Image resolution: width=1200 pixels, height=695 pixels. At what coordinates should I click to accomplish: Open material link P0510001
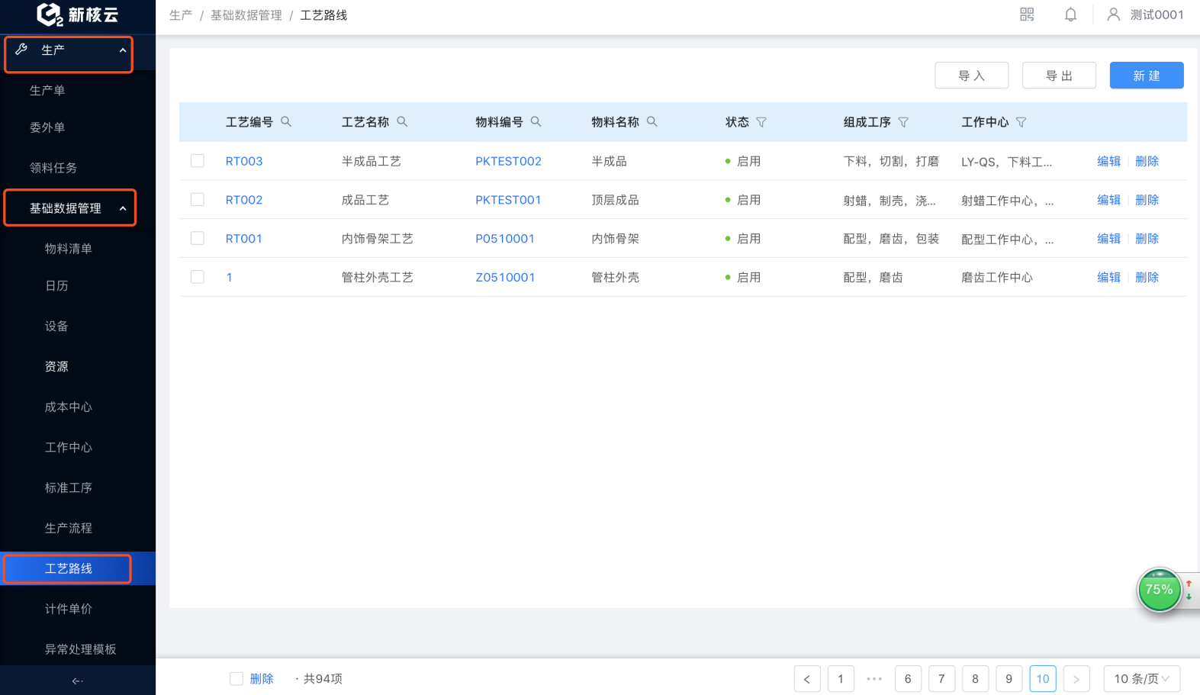click(x=505, y=239)
